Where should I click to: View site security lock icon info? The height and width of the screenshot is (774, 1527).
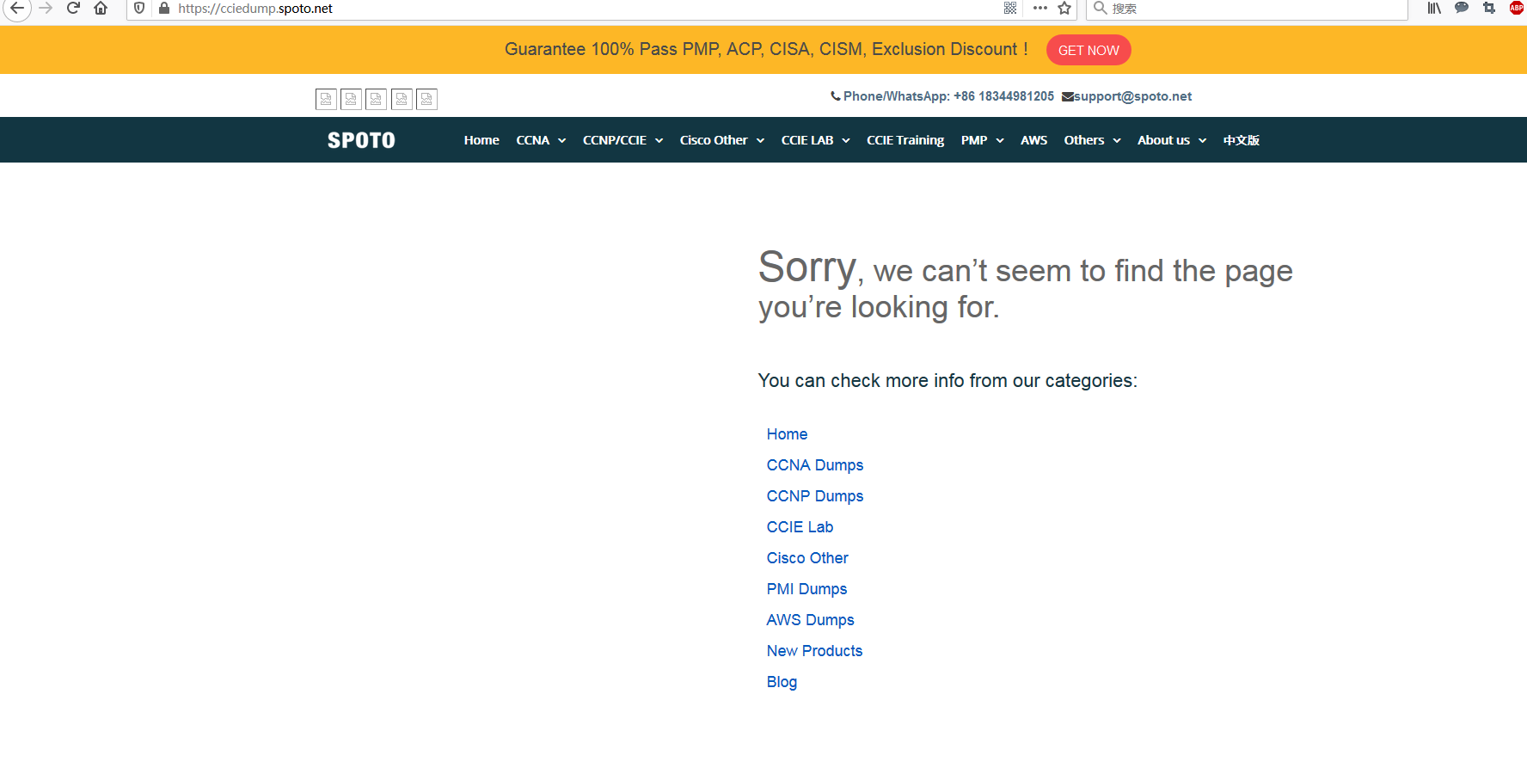tap(164, 9)
